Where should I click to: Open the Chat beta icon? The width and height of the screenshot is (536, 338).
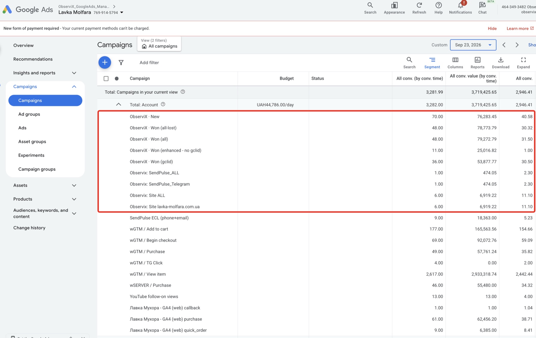coord(482,8)
